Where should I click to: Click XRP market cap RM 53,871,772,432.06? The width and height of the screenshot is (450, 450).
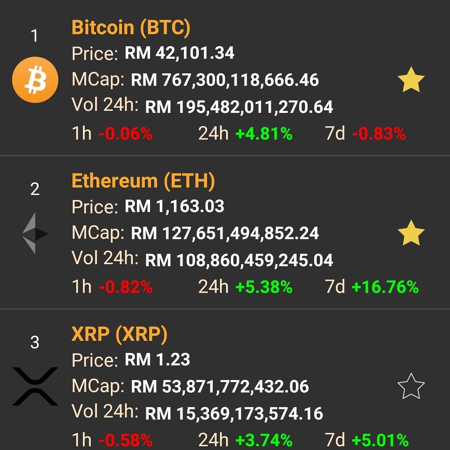[220, 386]
